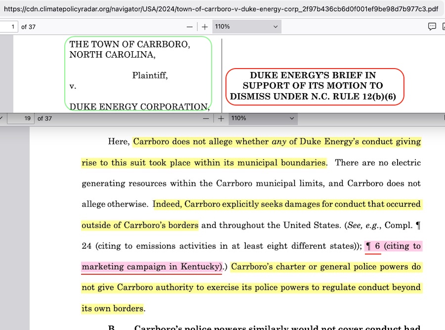Screen dimensions: 445x330
Task: Click the 'of 37' label in lower toolbar
Action: coord(44,118)
